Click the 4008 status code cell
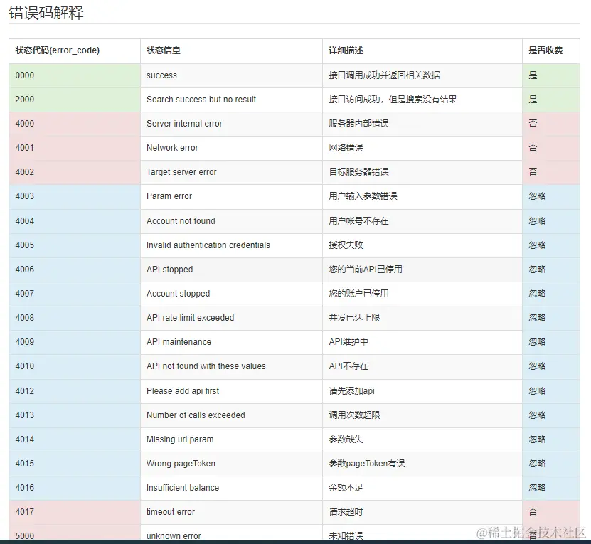Viewport: 591px width, 544px height. click(75, 318)
